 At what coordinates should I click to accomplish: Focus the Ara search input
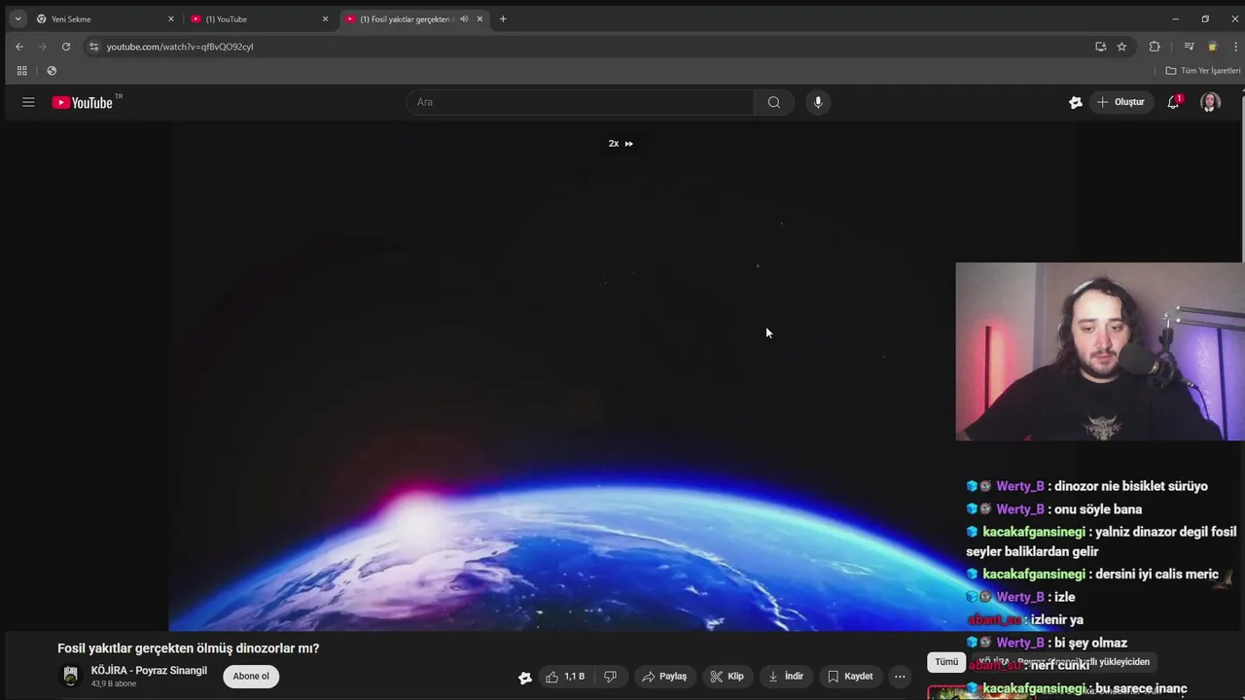[581, 102]
